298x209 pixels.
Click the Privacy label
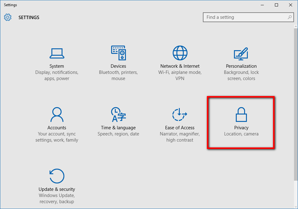[x=241, y=128]
